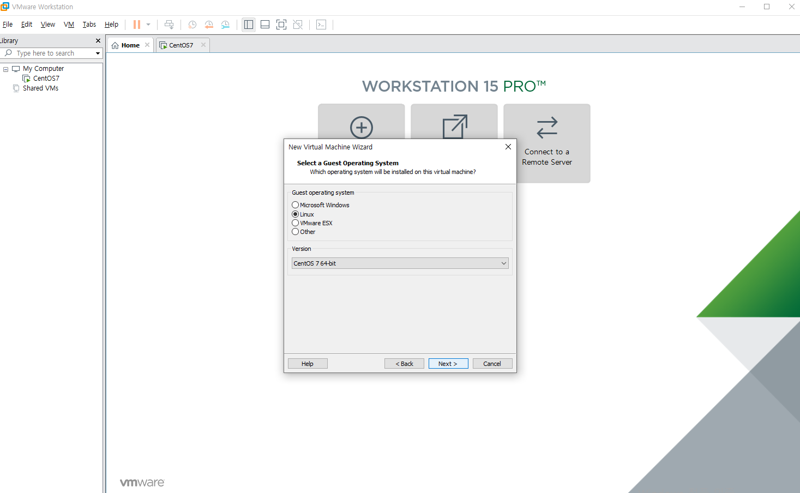Click the Help button in the wizard

pos(308,364)
